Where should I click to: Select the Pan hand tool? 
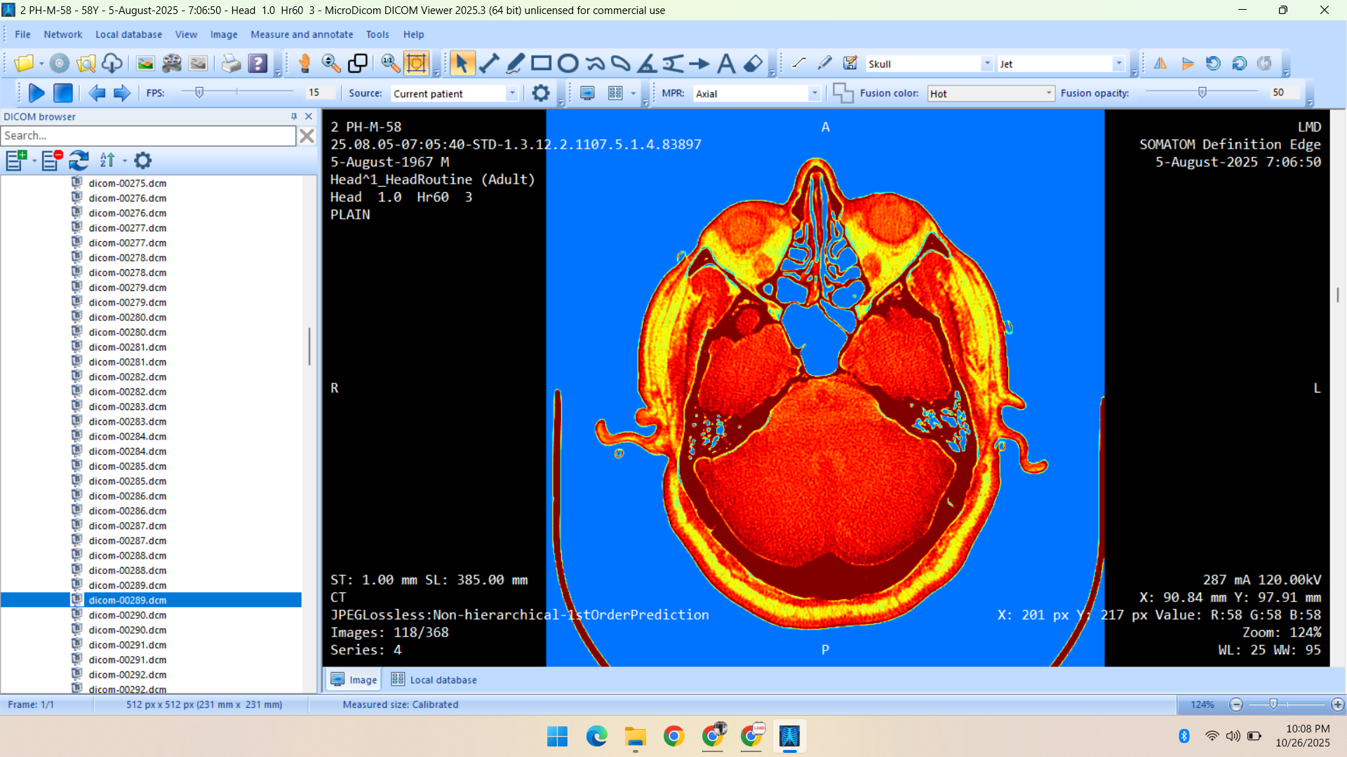[x=304, y=64]
